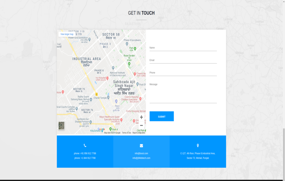Click the Chandi Temple map pin
The height and width of the screenshot is (181, 285).
coord(108,97)
